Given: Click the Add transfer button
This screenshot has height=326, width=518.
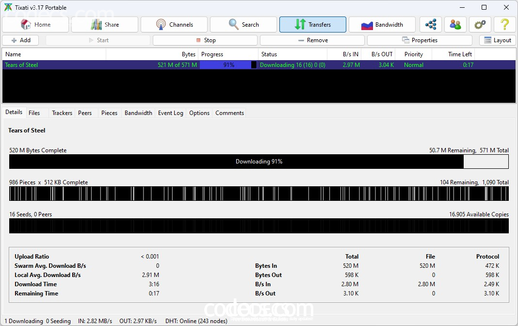Looking at the screenshot, I should (x=20, y=40).
